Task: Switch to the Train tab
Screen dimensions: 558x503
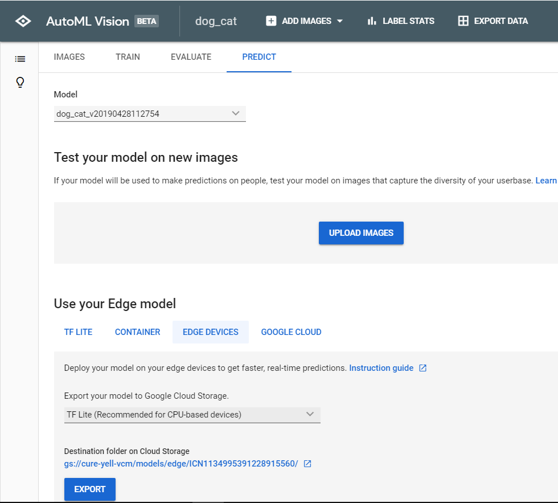Action: click(x=128, y=57)
